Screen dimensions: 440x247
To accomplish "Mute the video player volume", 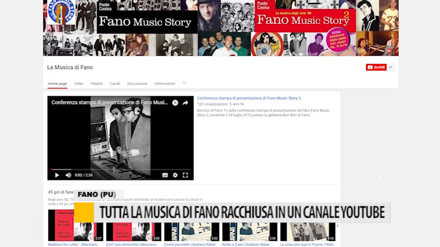I will click(x=68, y=175).
